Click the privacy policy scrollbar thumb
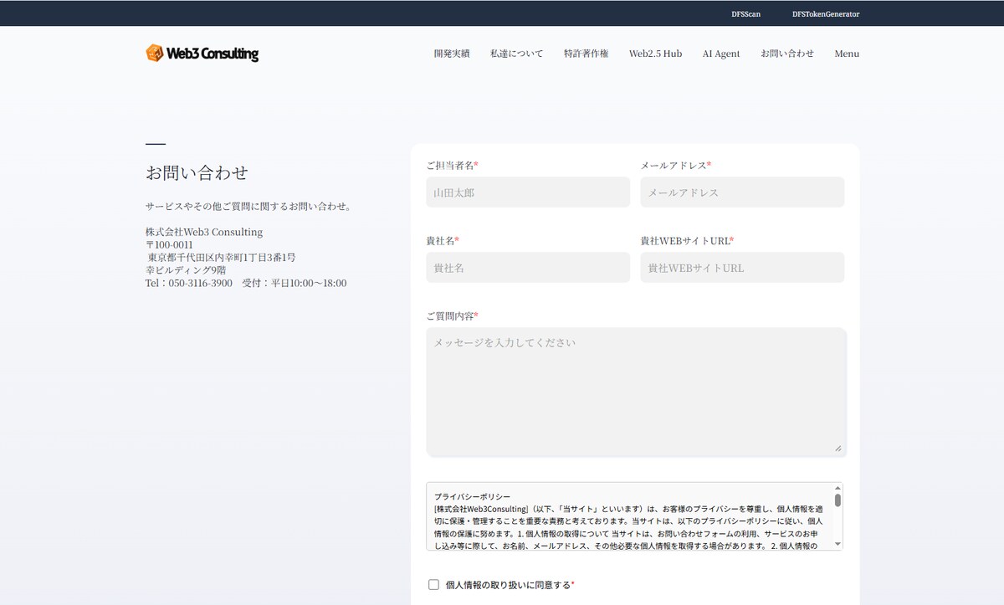This screenshot has height=605, width=1004. [838, 500]
